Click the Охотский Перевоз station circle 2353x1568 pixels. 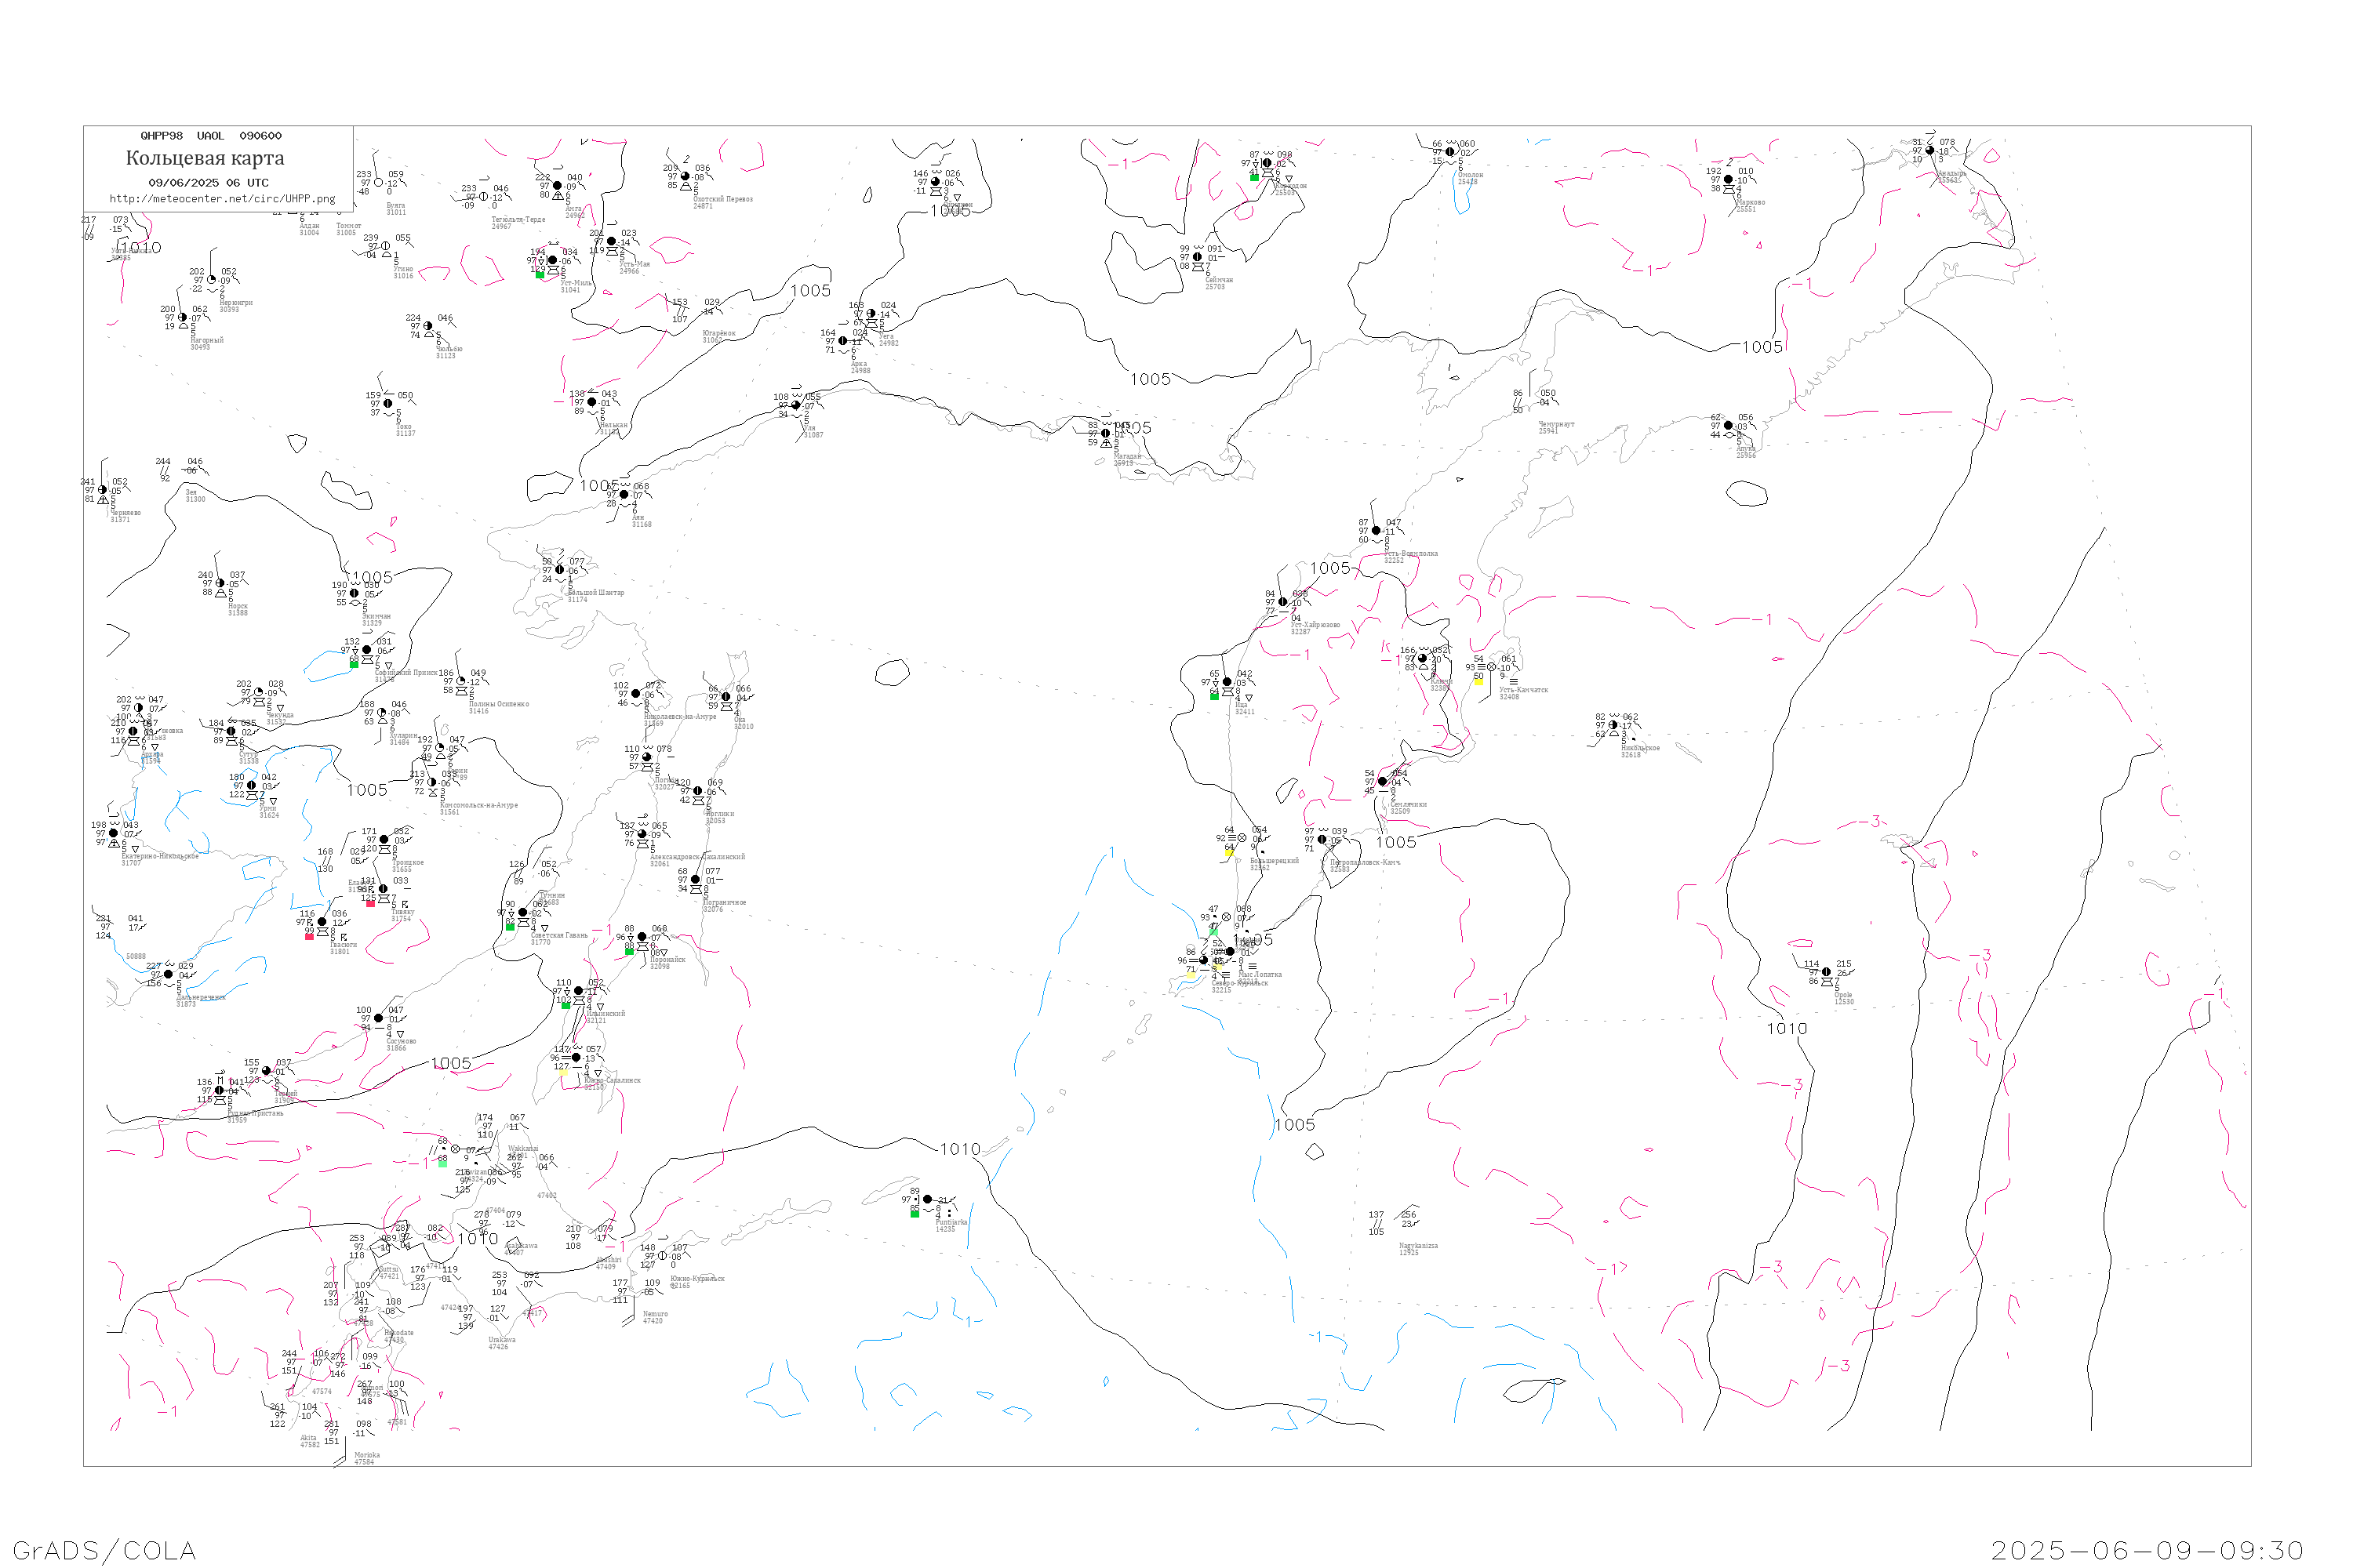pyautogui.click(x=686, y=177)
